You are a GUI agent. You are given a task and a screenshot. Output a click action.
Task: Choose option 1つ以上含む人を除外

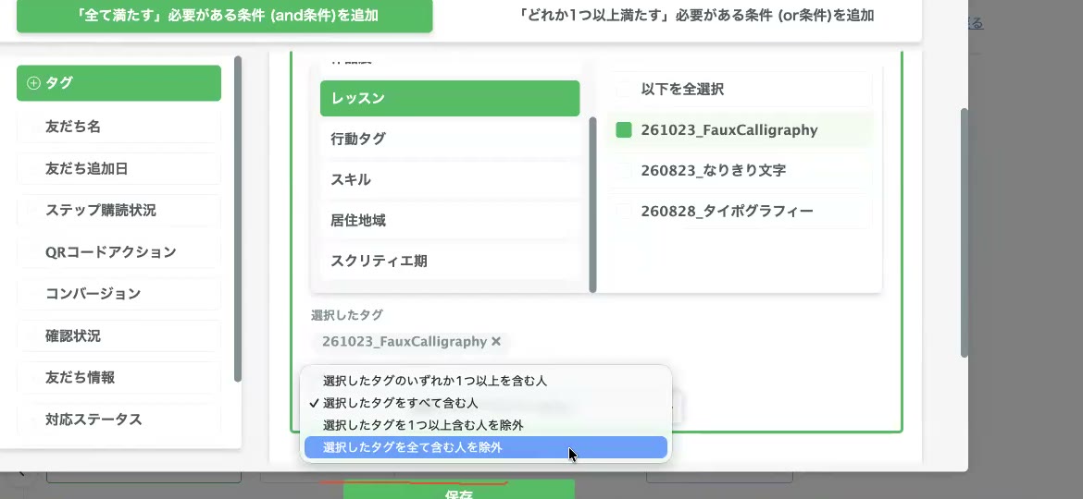click(486, 425)
